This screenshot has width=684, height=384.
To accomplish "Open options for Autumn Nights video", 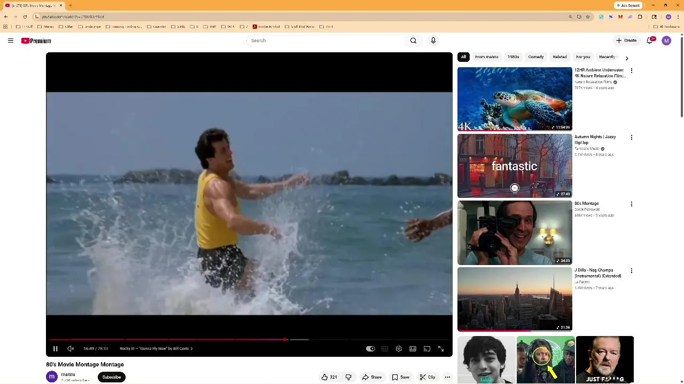I will (x=632, y=138).
